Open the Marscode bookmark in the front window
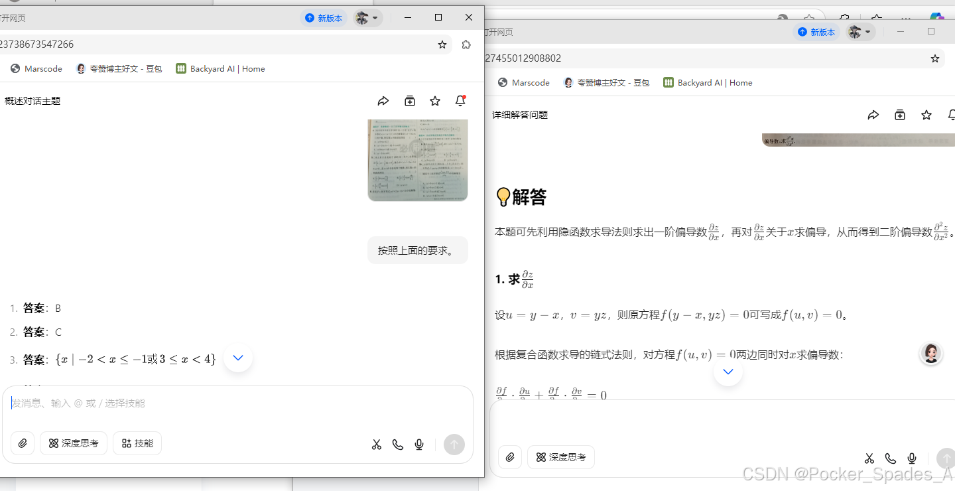Screen dimensions: 955x491 [36, 68]
